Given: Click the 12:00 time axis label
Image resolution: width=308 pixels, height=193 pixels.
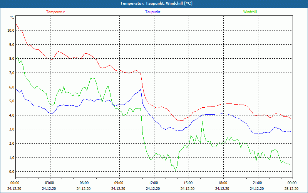Looking at the screenshot, I should 153,183.
